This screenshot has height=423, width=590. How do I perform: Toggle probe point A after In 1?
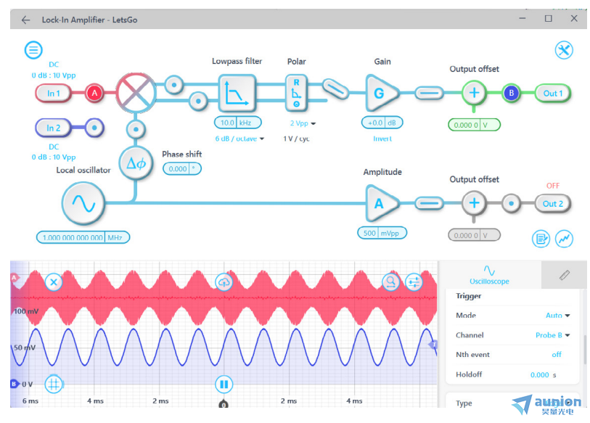coord(94,93)
